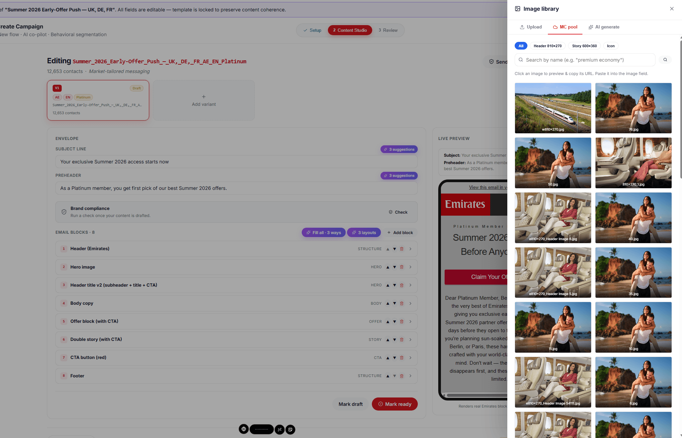Go back to the Setup step
Screen dimensions: 682x438
312,30
